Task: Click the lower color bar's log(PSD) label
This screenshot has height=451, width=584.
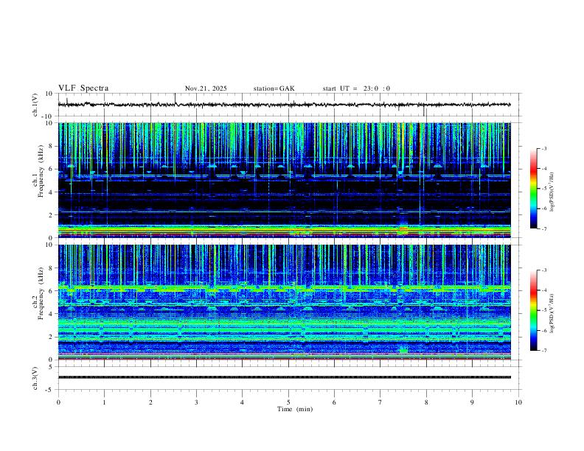Action: [x=552, y=314]
